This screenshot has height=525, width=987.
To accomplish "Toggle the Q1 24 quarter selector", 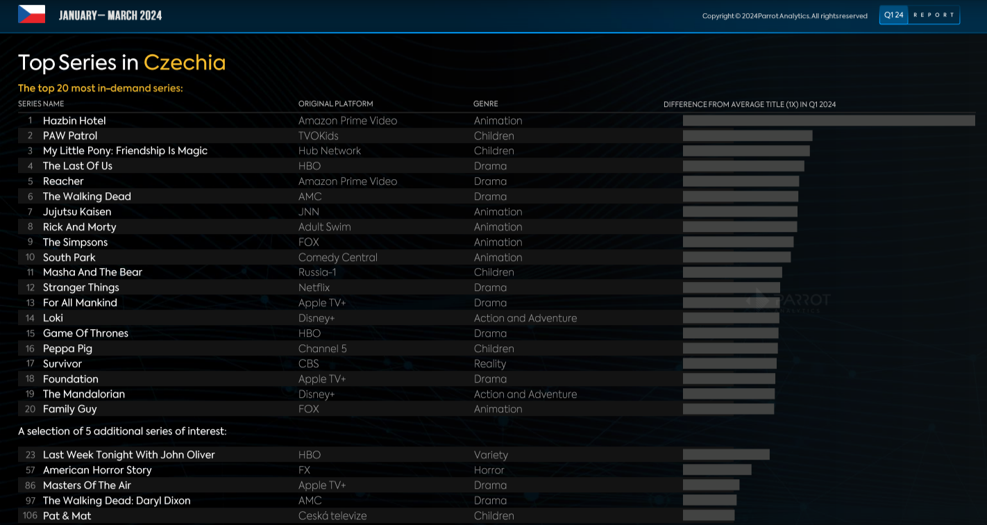I will [893, 15].
